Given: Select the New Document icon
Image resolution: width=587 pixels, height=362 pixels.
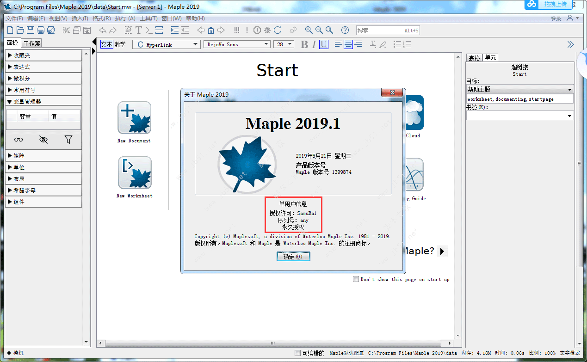Looking at the screenshot, I should (134, 118).
